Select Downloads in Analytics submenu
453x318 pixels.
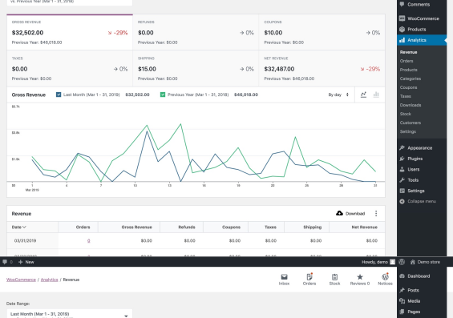point(411,105)
